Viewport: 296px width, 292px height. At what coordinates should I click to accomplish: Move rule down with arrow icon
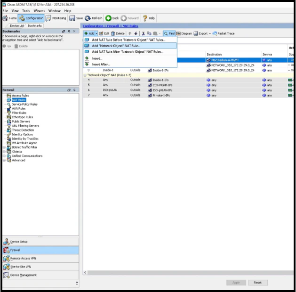[x=136, y=33]
